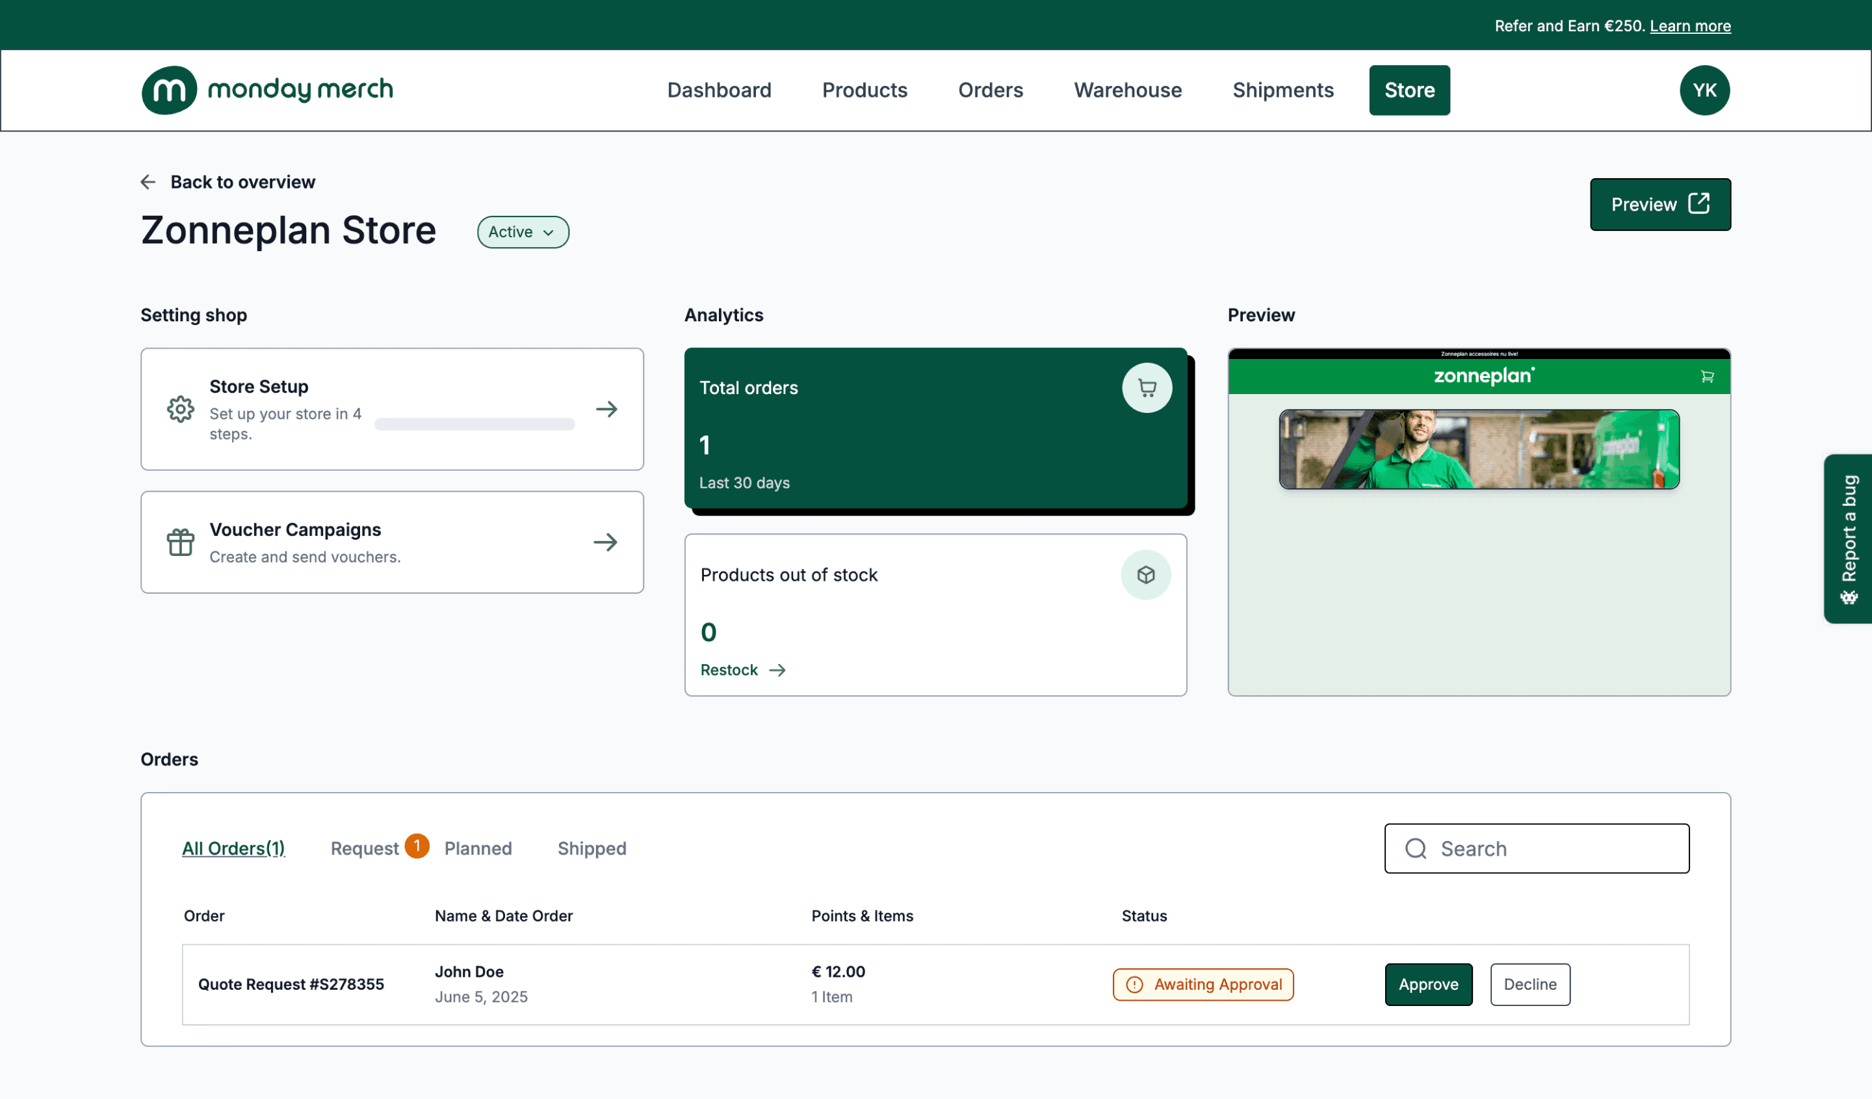Click the Name & Date Order column header
This screenshot has width=1872, height=1099.
tap(504, 916)
